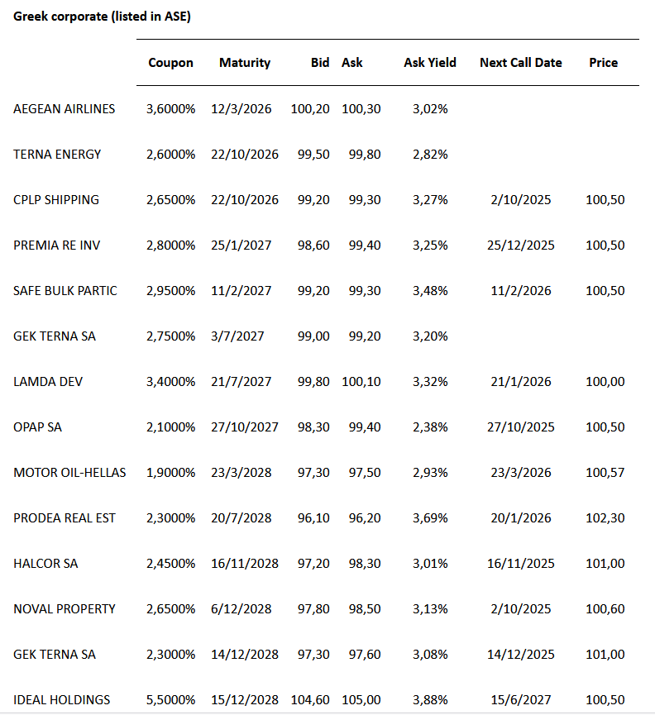The width and height of the screenshot is (655, 715).
Task: Click the Next Call Date header
Action: (x=521, y=63)
